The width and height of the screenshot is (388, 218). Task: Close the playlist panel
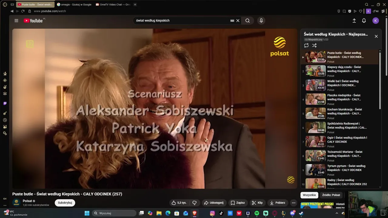point(376,36)
